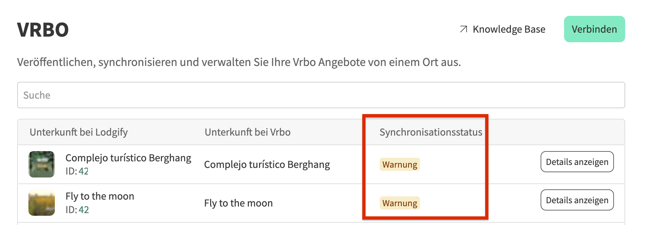
Task: Select Fly to the moon in the Vrbo column
Action: pos(238,203)
